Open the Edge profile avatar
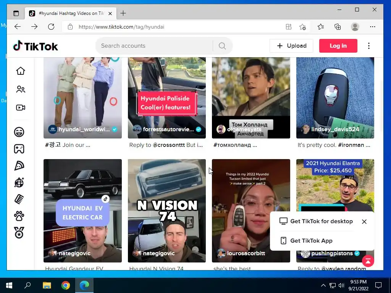 pyautogui.click(x=355, y=27)
